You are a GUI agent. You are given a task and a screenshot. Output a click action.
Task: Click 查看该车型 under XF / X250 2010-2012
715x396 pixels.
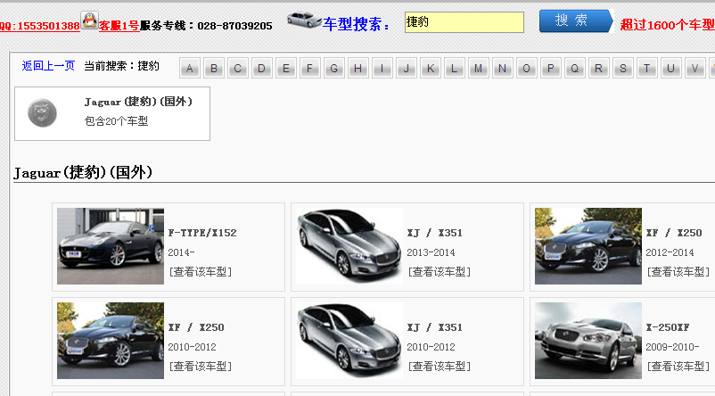(x=201, y=367)
